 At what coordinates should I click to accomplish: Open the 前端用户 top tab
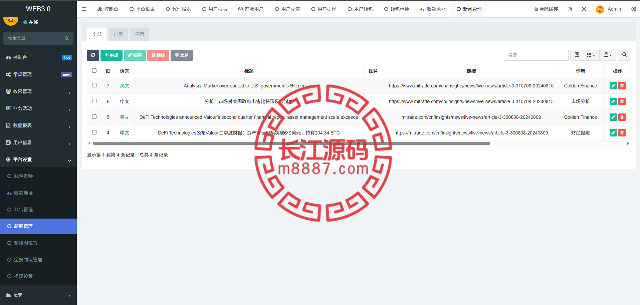(x=251, y=9)
